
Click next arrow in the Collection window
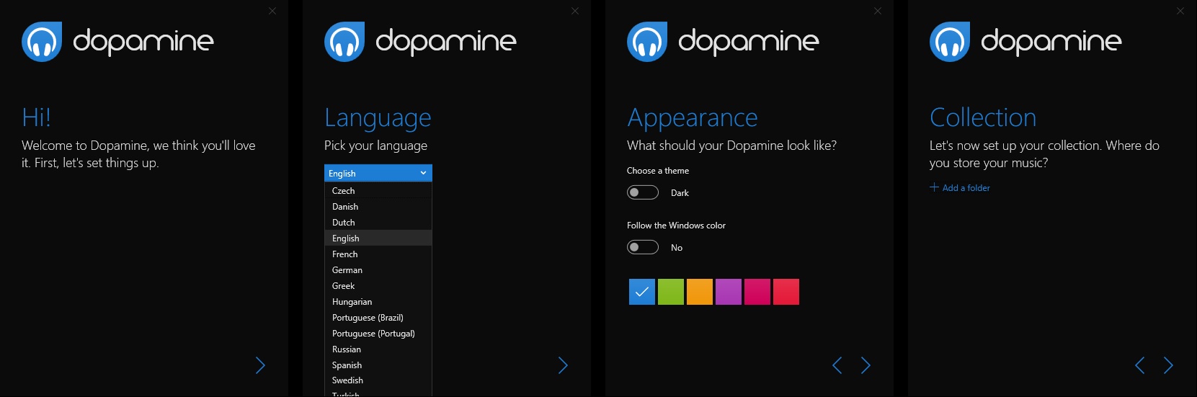point(1169,365)
